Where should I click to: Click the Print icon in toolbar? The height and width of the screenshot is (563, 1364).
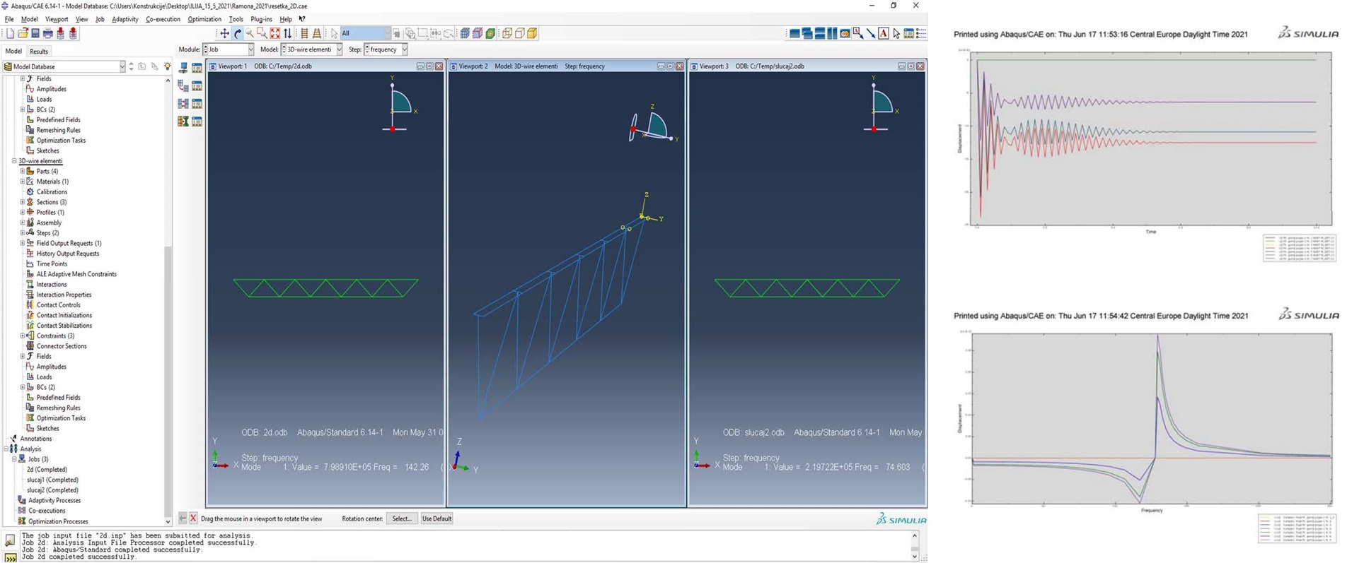47,33
